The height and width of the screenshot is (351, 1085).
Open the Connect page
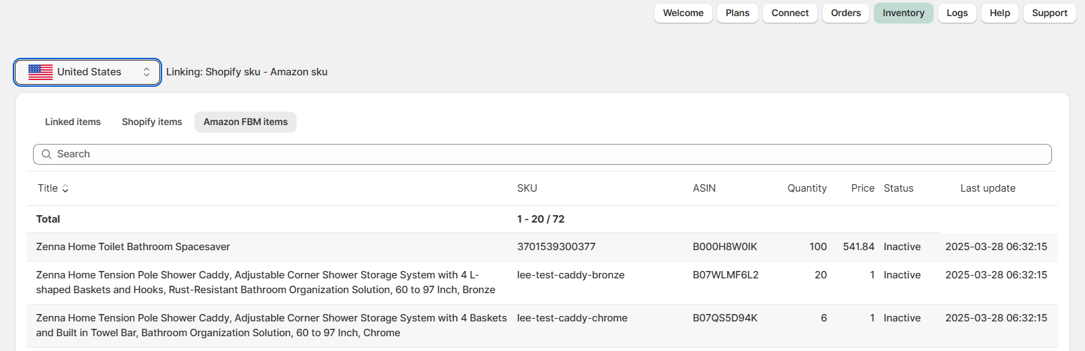pyautogui.click(x=790, y=13)
